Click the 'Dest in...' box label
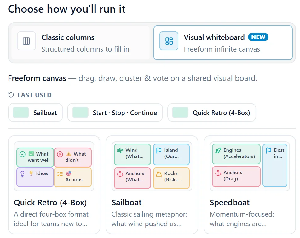 tap(279, 153)
